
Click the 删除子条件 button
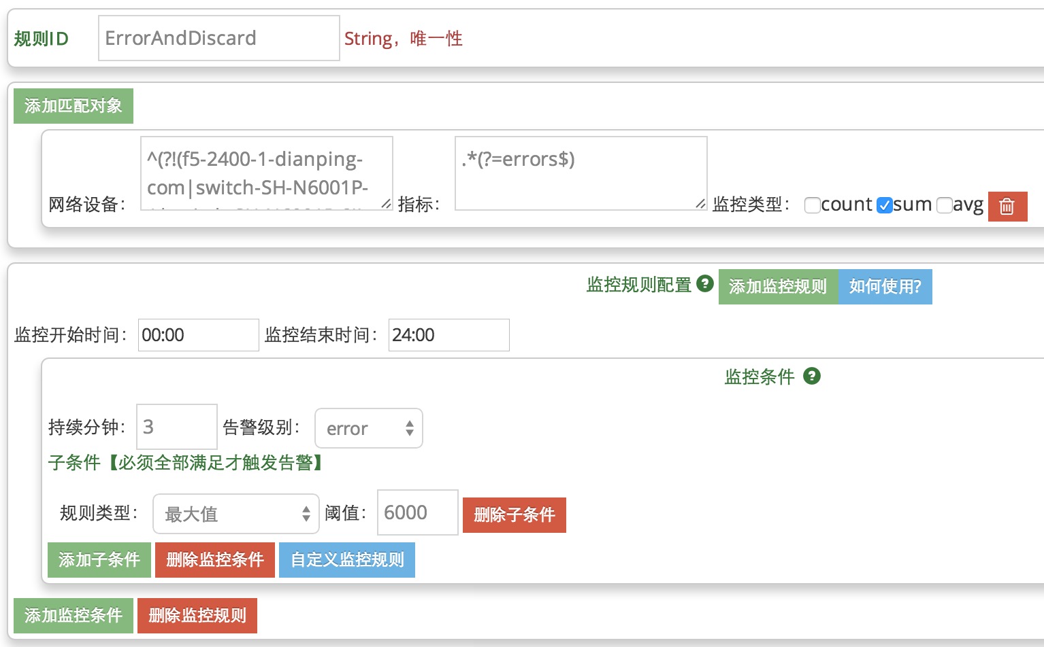coord(514,515)
